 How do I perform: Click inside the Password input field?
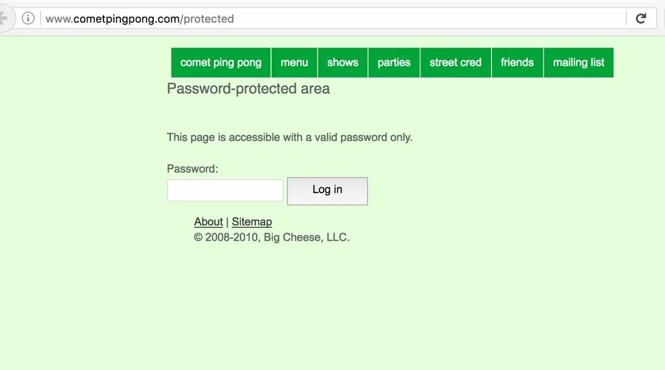[225, 190]
